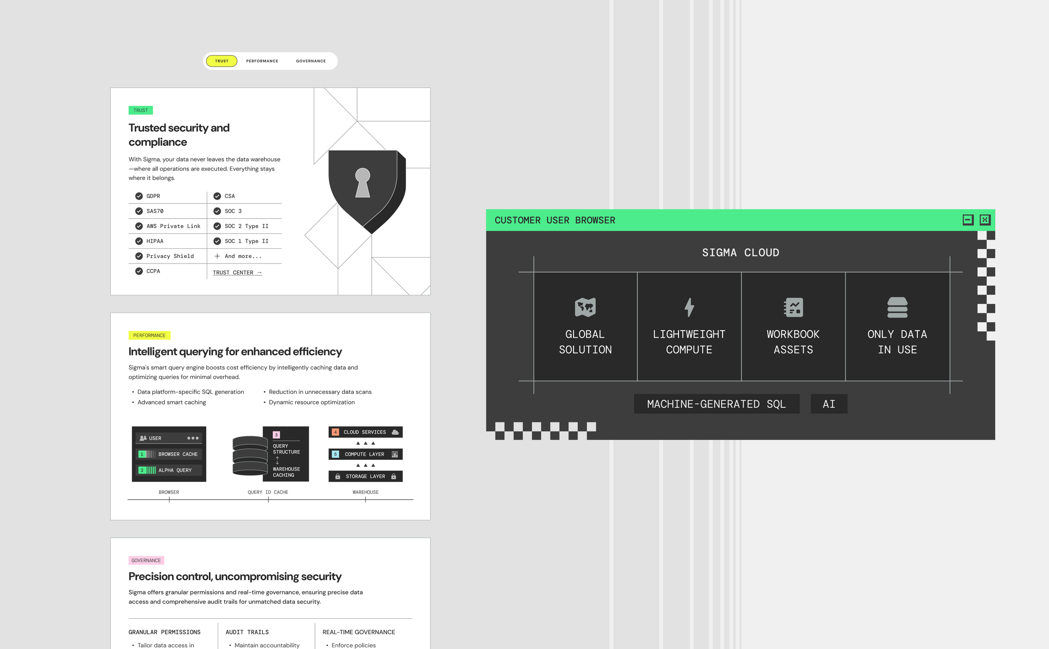
Task: Click the SOC 3 checkmark circle
Action: pyautogui.click(x=217, y=211)
